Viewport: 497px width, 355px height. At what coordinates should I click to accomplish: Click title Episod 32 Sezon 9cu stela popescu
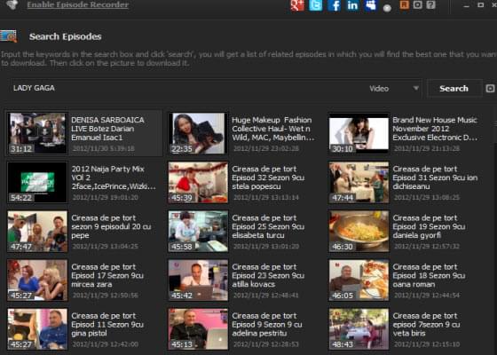(268, 177)
